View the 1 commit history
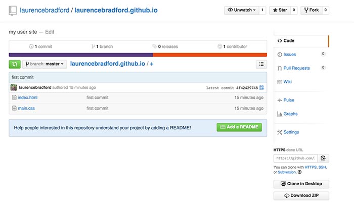This screenshot has height=208, width=354. [x=40, y=46]
